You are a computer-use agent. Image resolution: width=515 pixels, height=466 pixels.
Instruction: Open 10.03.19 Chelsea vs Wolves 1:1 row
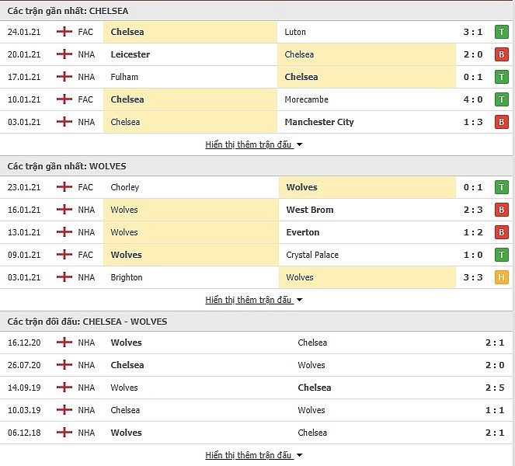(x=256, y=410)
